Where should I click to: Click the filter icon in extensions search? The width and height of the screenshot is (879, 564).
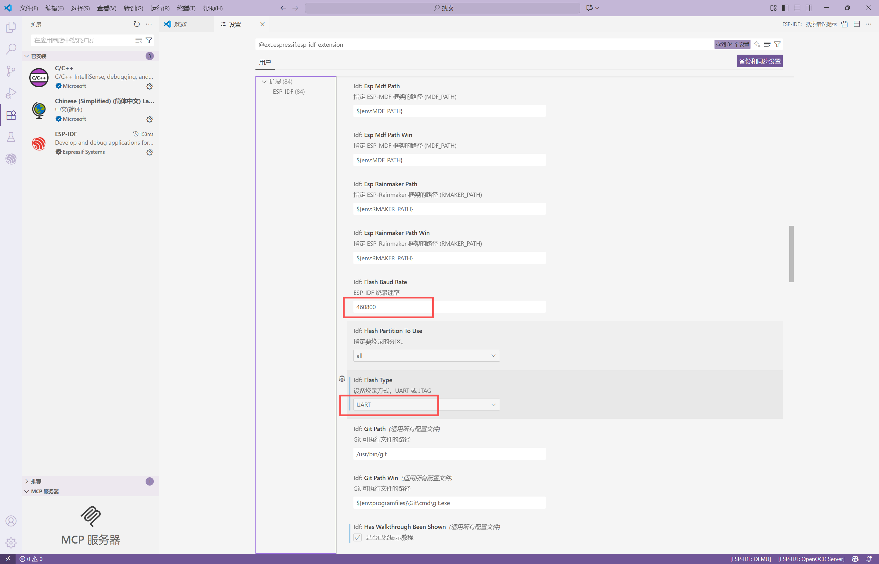point(149,40)
